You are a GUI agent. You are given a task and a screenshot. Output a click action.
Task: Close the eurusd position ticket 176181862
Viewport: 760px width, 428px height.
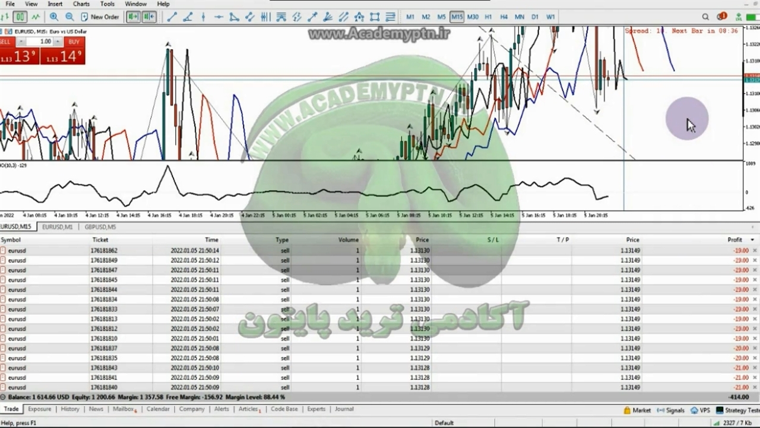point(755,251)
